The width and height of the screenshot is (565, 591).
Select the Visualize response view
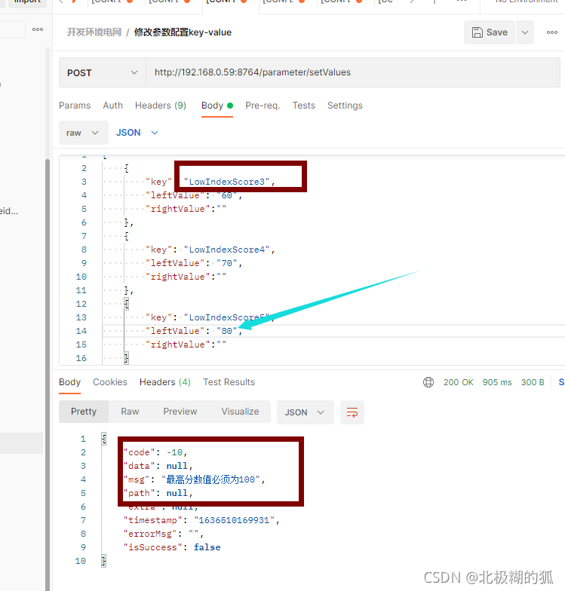click(x=240, y=412)
